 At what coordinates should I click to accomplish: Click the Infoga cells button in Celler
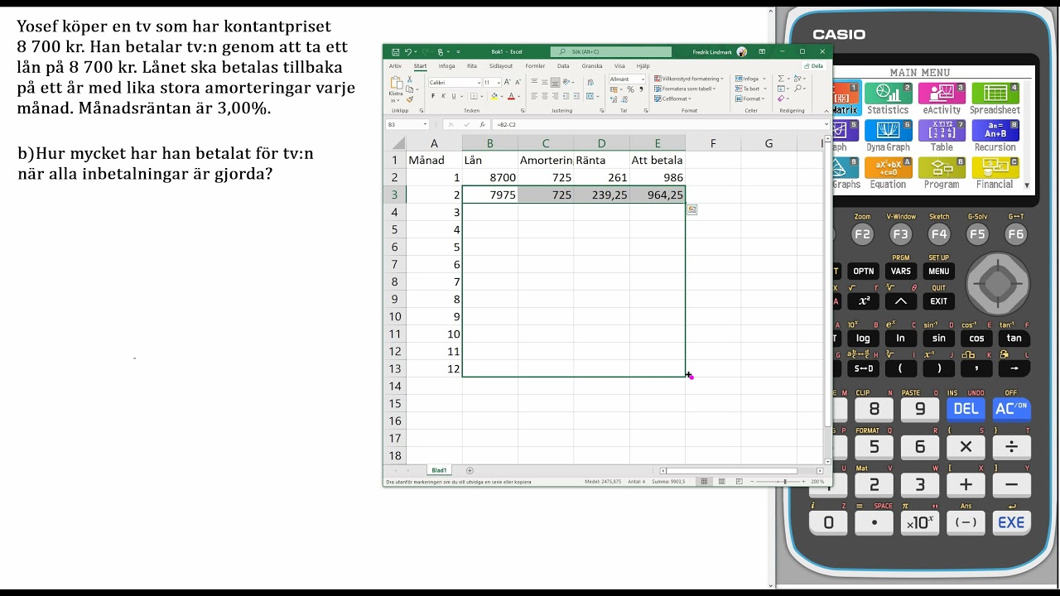[750, 79]
